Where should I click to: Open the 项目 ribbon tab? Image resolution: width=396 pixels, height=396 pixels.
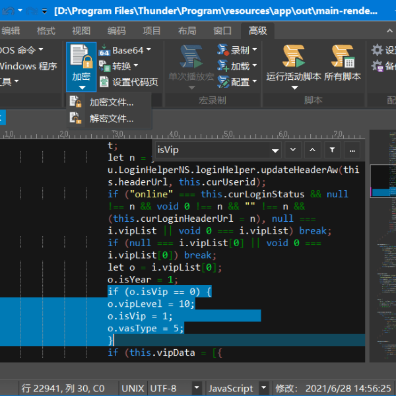point(152,31)
